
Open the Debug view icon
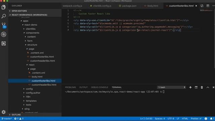(4, 34)
